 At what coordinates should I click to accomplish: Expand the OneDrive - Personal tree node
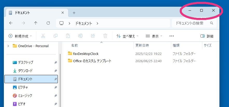(x=8, y=46)
